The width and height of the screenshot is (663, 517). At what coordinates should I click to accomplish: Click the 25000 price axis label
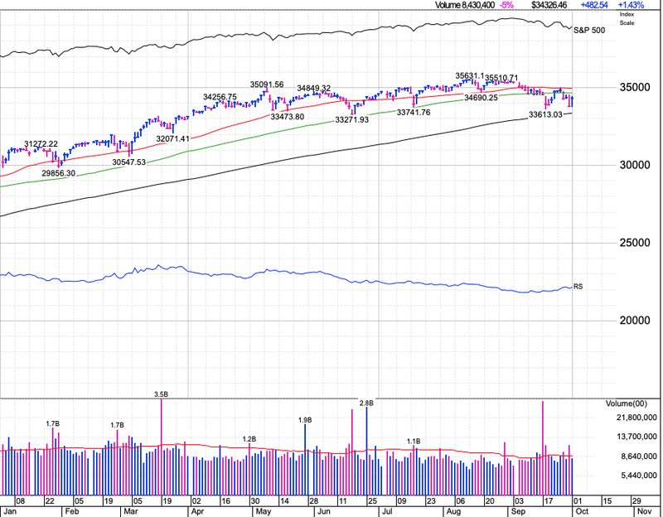(x=635, y=243)
